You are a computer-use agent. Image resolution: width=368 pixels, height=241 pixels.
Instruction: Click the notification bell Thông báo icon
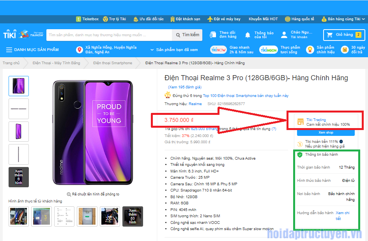[248, 35]
